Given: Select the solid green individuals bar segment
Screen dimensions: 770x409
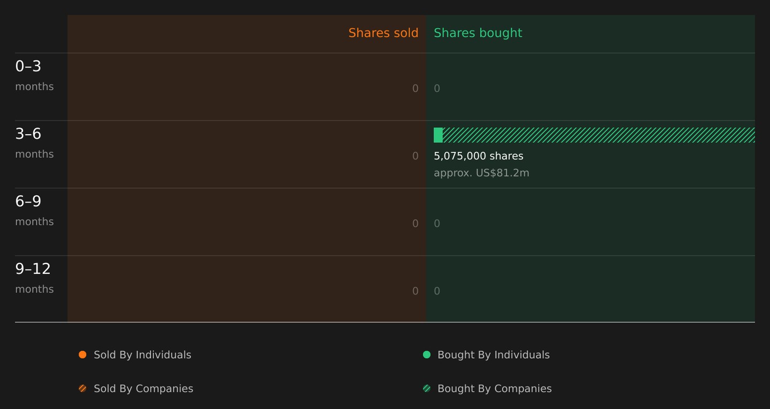Looking at the screenshot, I should click(438, 135).
